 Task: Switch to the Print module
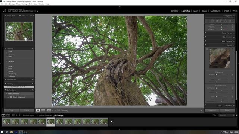tap(226, 11)
